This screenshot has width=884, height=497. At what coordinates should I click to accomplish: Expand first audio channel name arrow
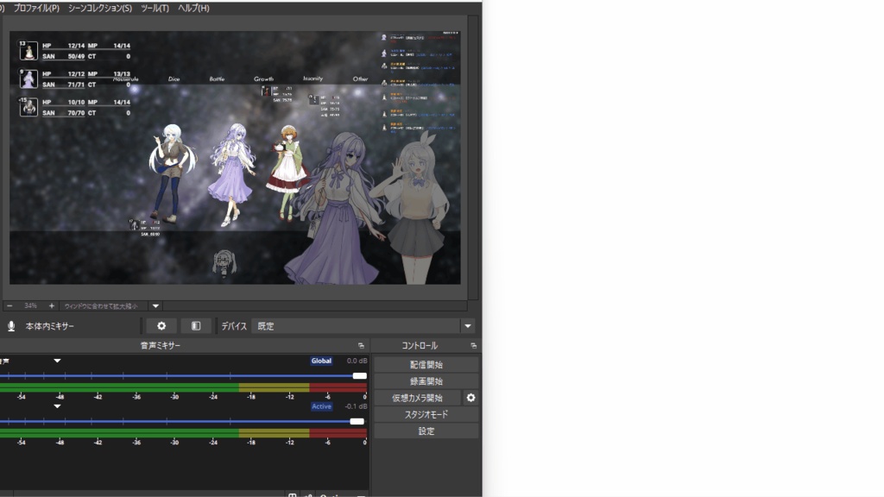point(57,361)
